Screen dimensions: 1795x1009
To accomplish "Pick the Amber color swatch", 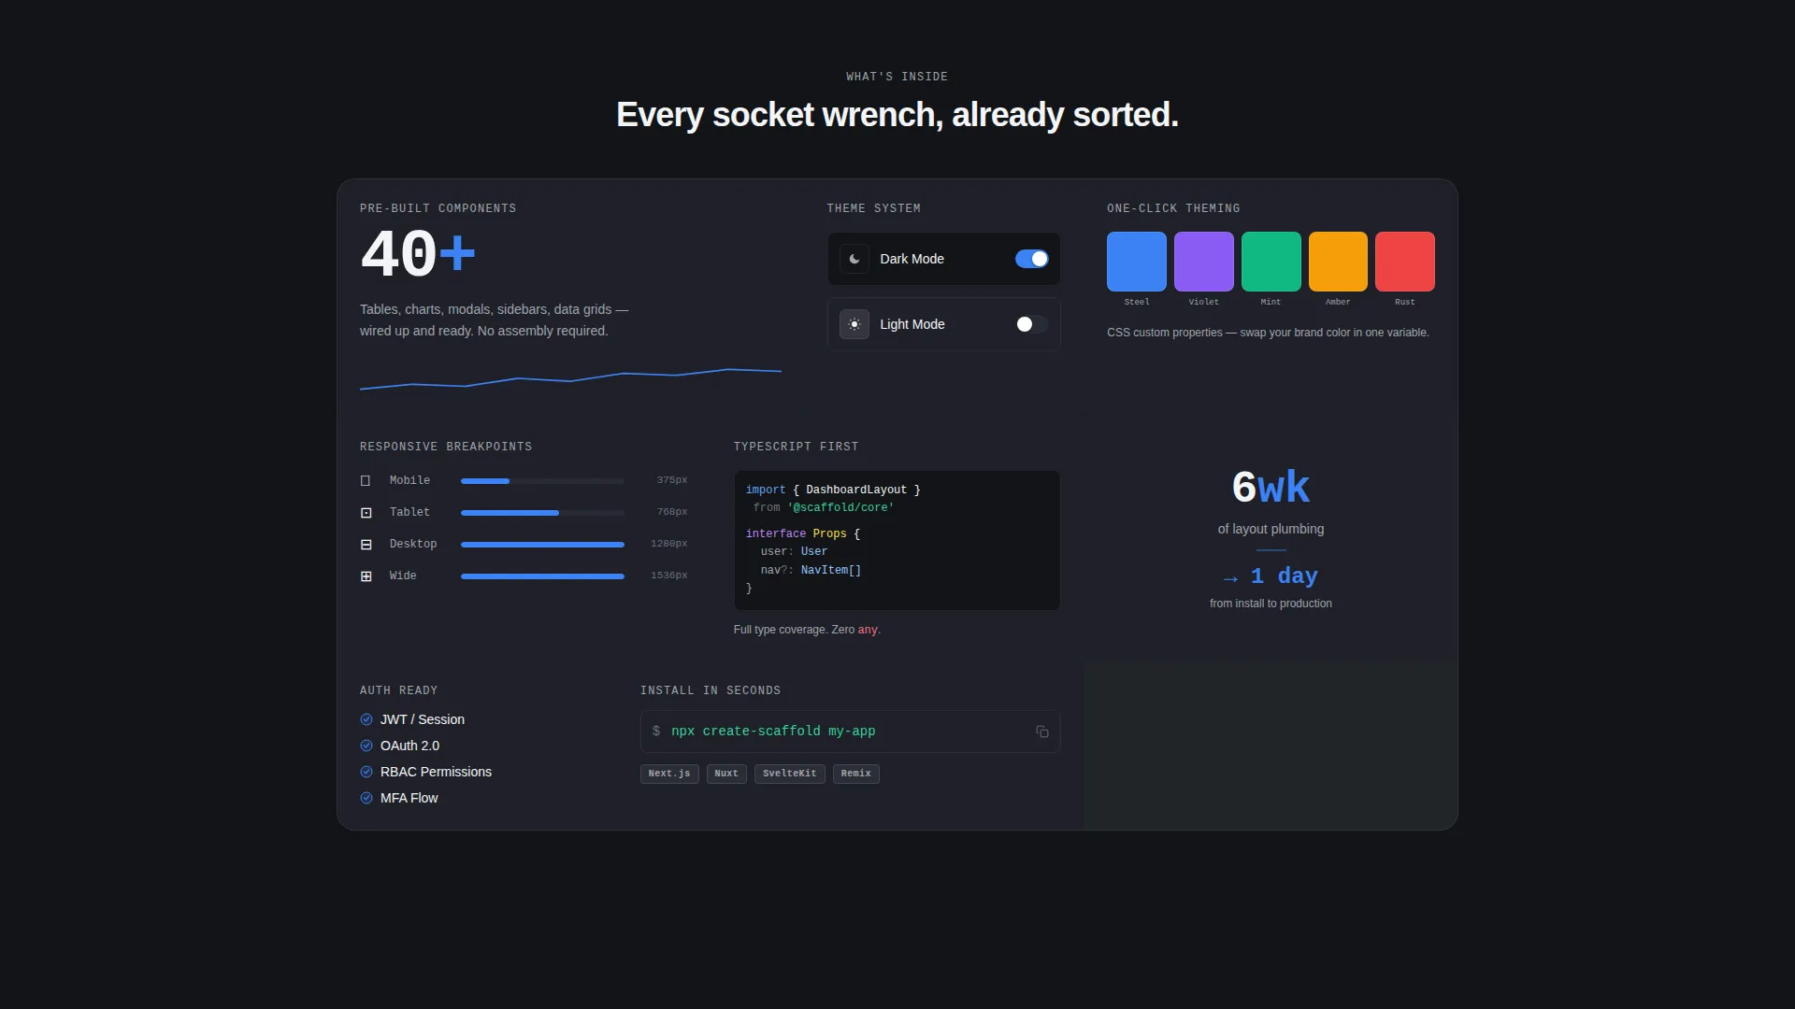I will 1338,262.
